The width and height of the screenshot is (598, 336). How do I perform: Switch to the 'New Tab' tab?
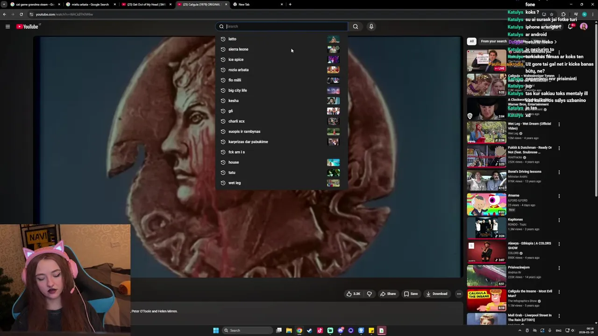pyautogui.click(x=258, y=4)
